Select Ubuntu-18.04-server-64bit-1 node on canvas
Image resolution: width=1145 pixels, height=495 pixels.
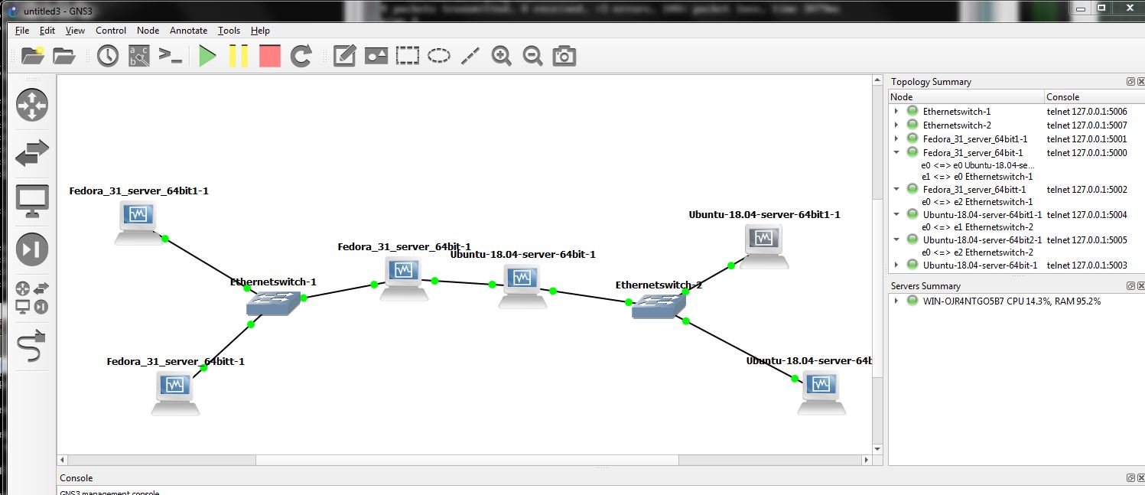(x=522, y=286)
